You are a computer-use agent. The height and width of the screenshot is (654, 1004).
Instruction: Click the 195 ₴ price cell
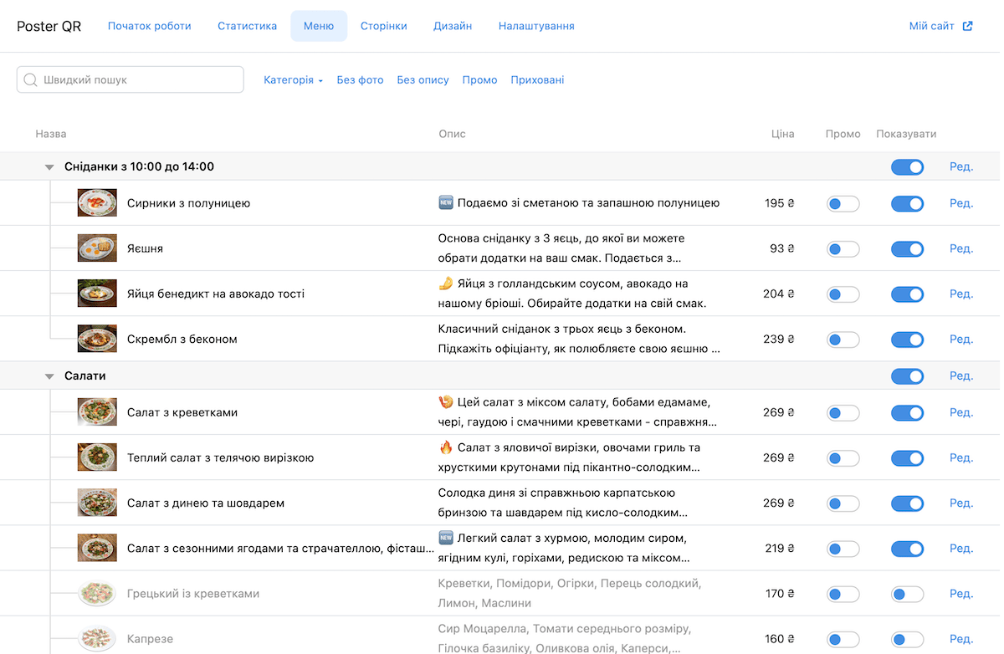tap(779, 203)
